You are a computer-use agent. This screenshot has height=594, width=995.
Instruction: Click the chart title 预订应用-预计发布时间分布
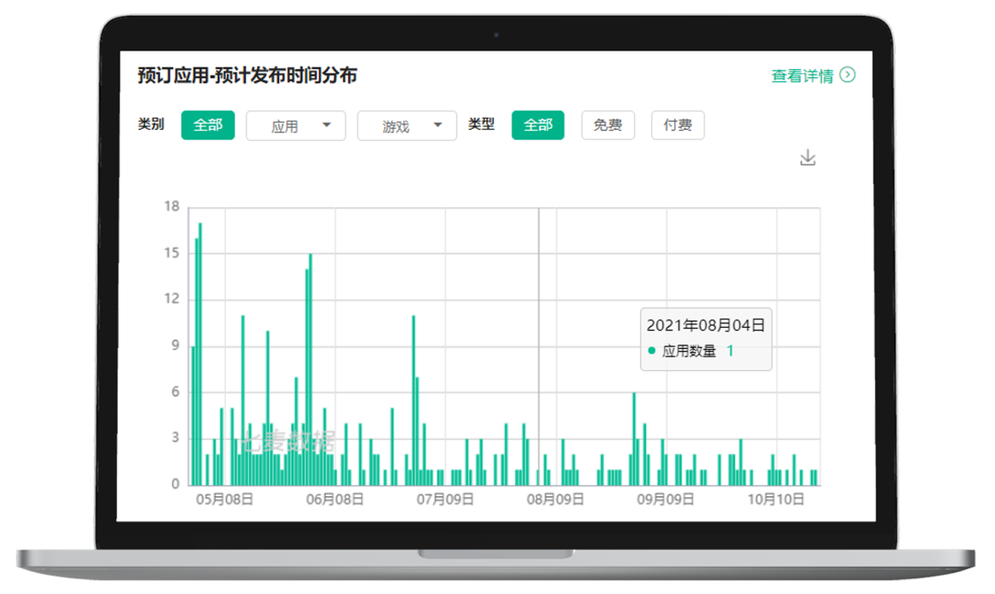248,76
